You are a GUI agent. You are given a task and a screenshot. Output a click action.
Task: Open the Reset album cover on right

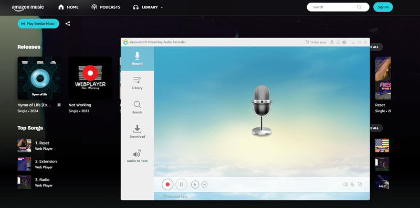[x=383, y=78]
